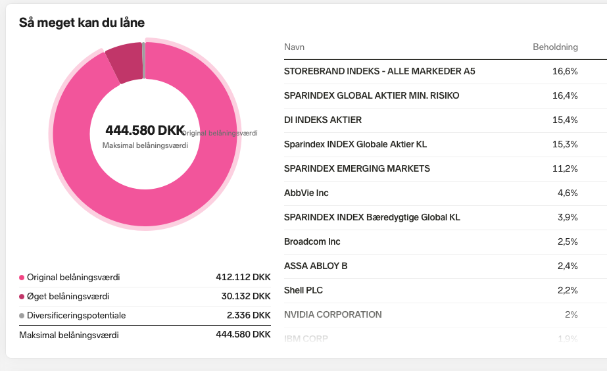
Task: Open STOREBRAND INDEKS - ALLE MARKEDER A5
Action: tap(379, 71)
